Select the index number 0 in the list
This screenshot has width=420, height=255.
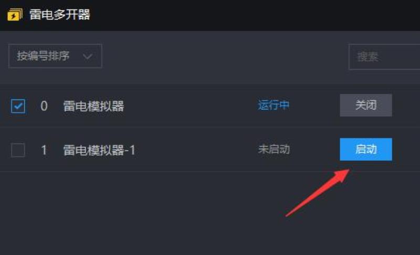coord(44,106)
